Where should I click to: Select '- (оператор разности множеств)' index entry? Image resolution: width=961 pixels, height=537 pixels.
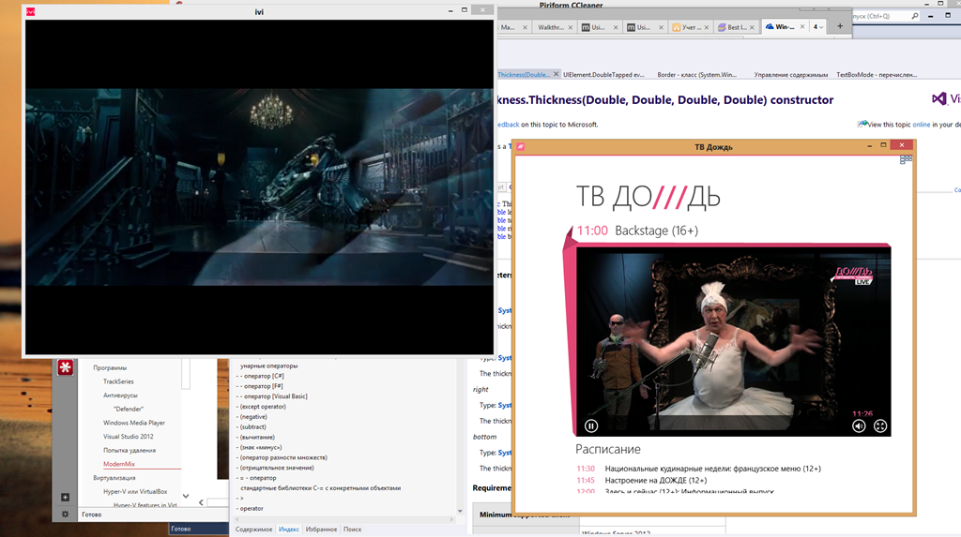(x=282, y=457)
